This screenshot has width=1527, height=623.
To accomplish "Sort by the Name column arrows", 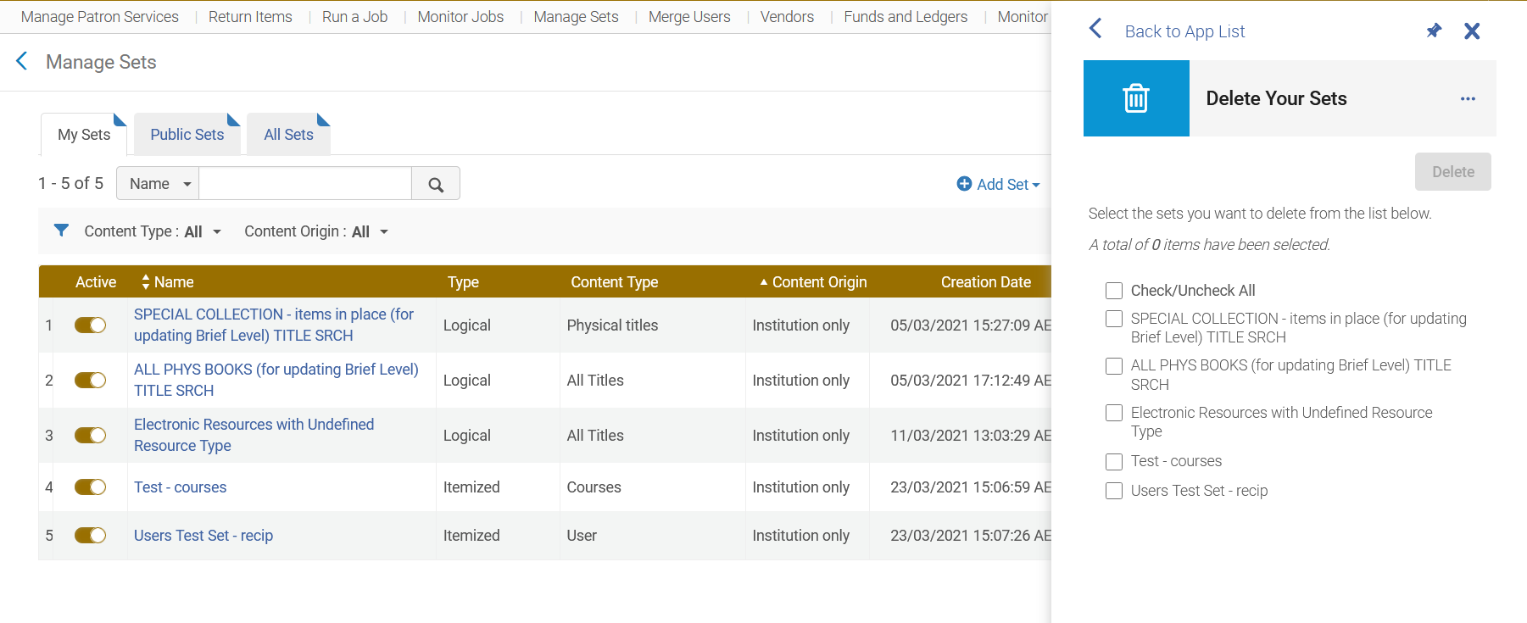I will [x=146, y=281].
